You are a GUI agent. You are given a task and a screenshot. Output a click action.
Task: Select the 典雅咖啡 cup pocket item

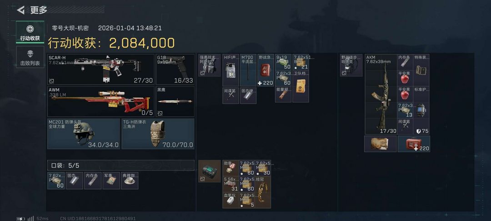click(129, 181)
